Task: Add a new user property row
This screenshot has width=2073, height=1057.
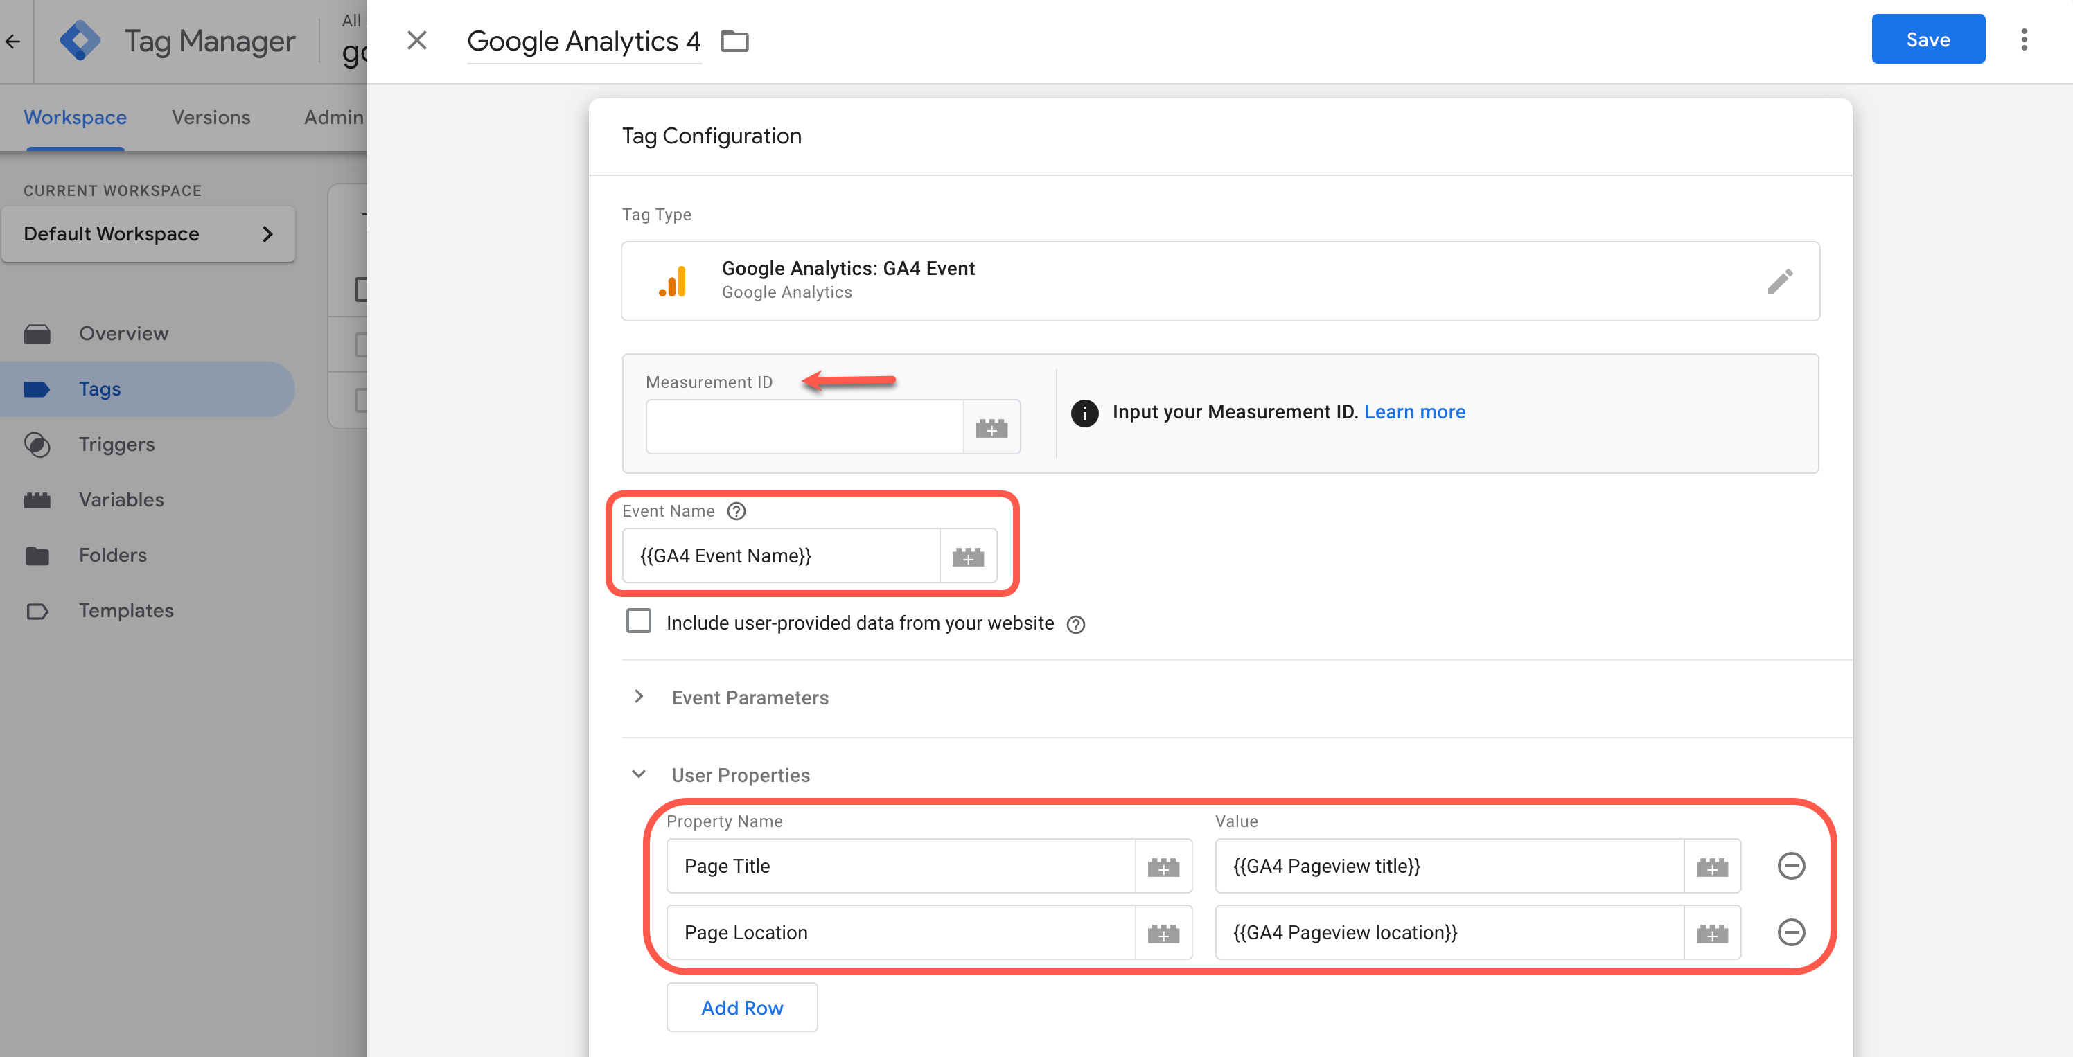Action: (x=741, y=1007)
